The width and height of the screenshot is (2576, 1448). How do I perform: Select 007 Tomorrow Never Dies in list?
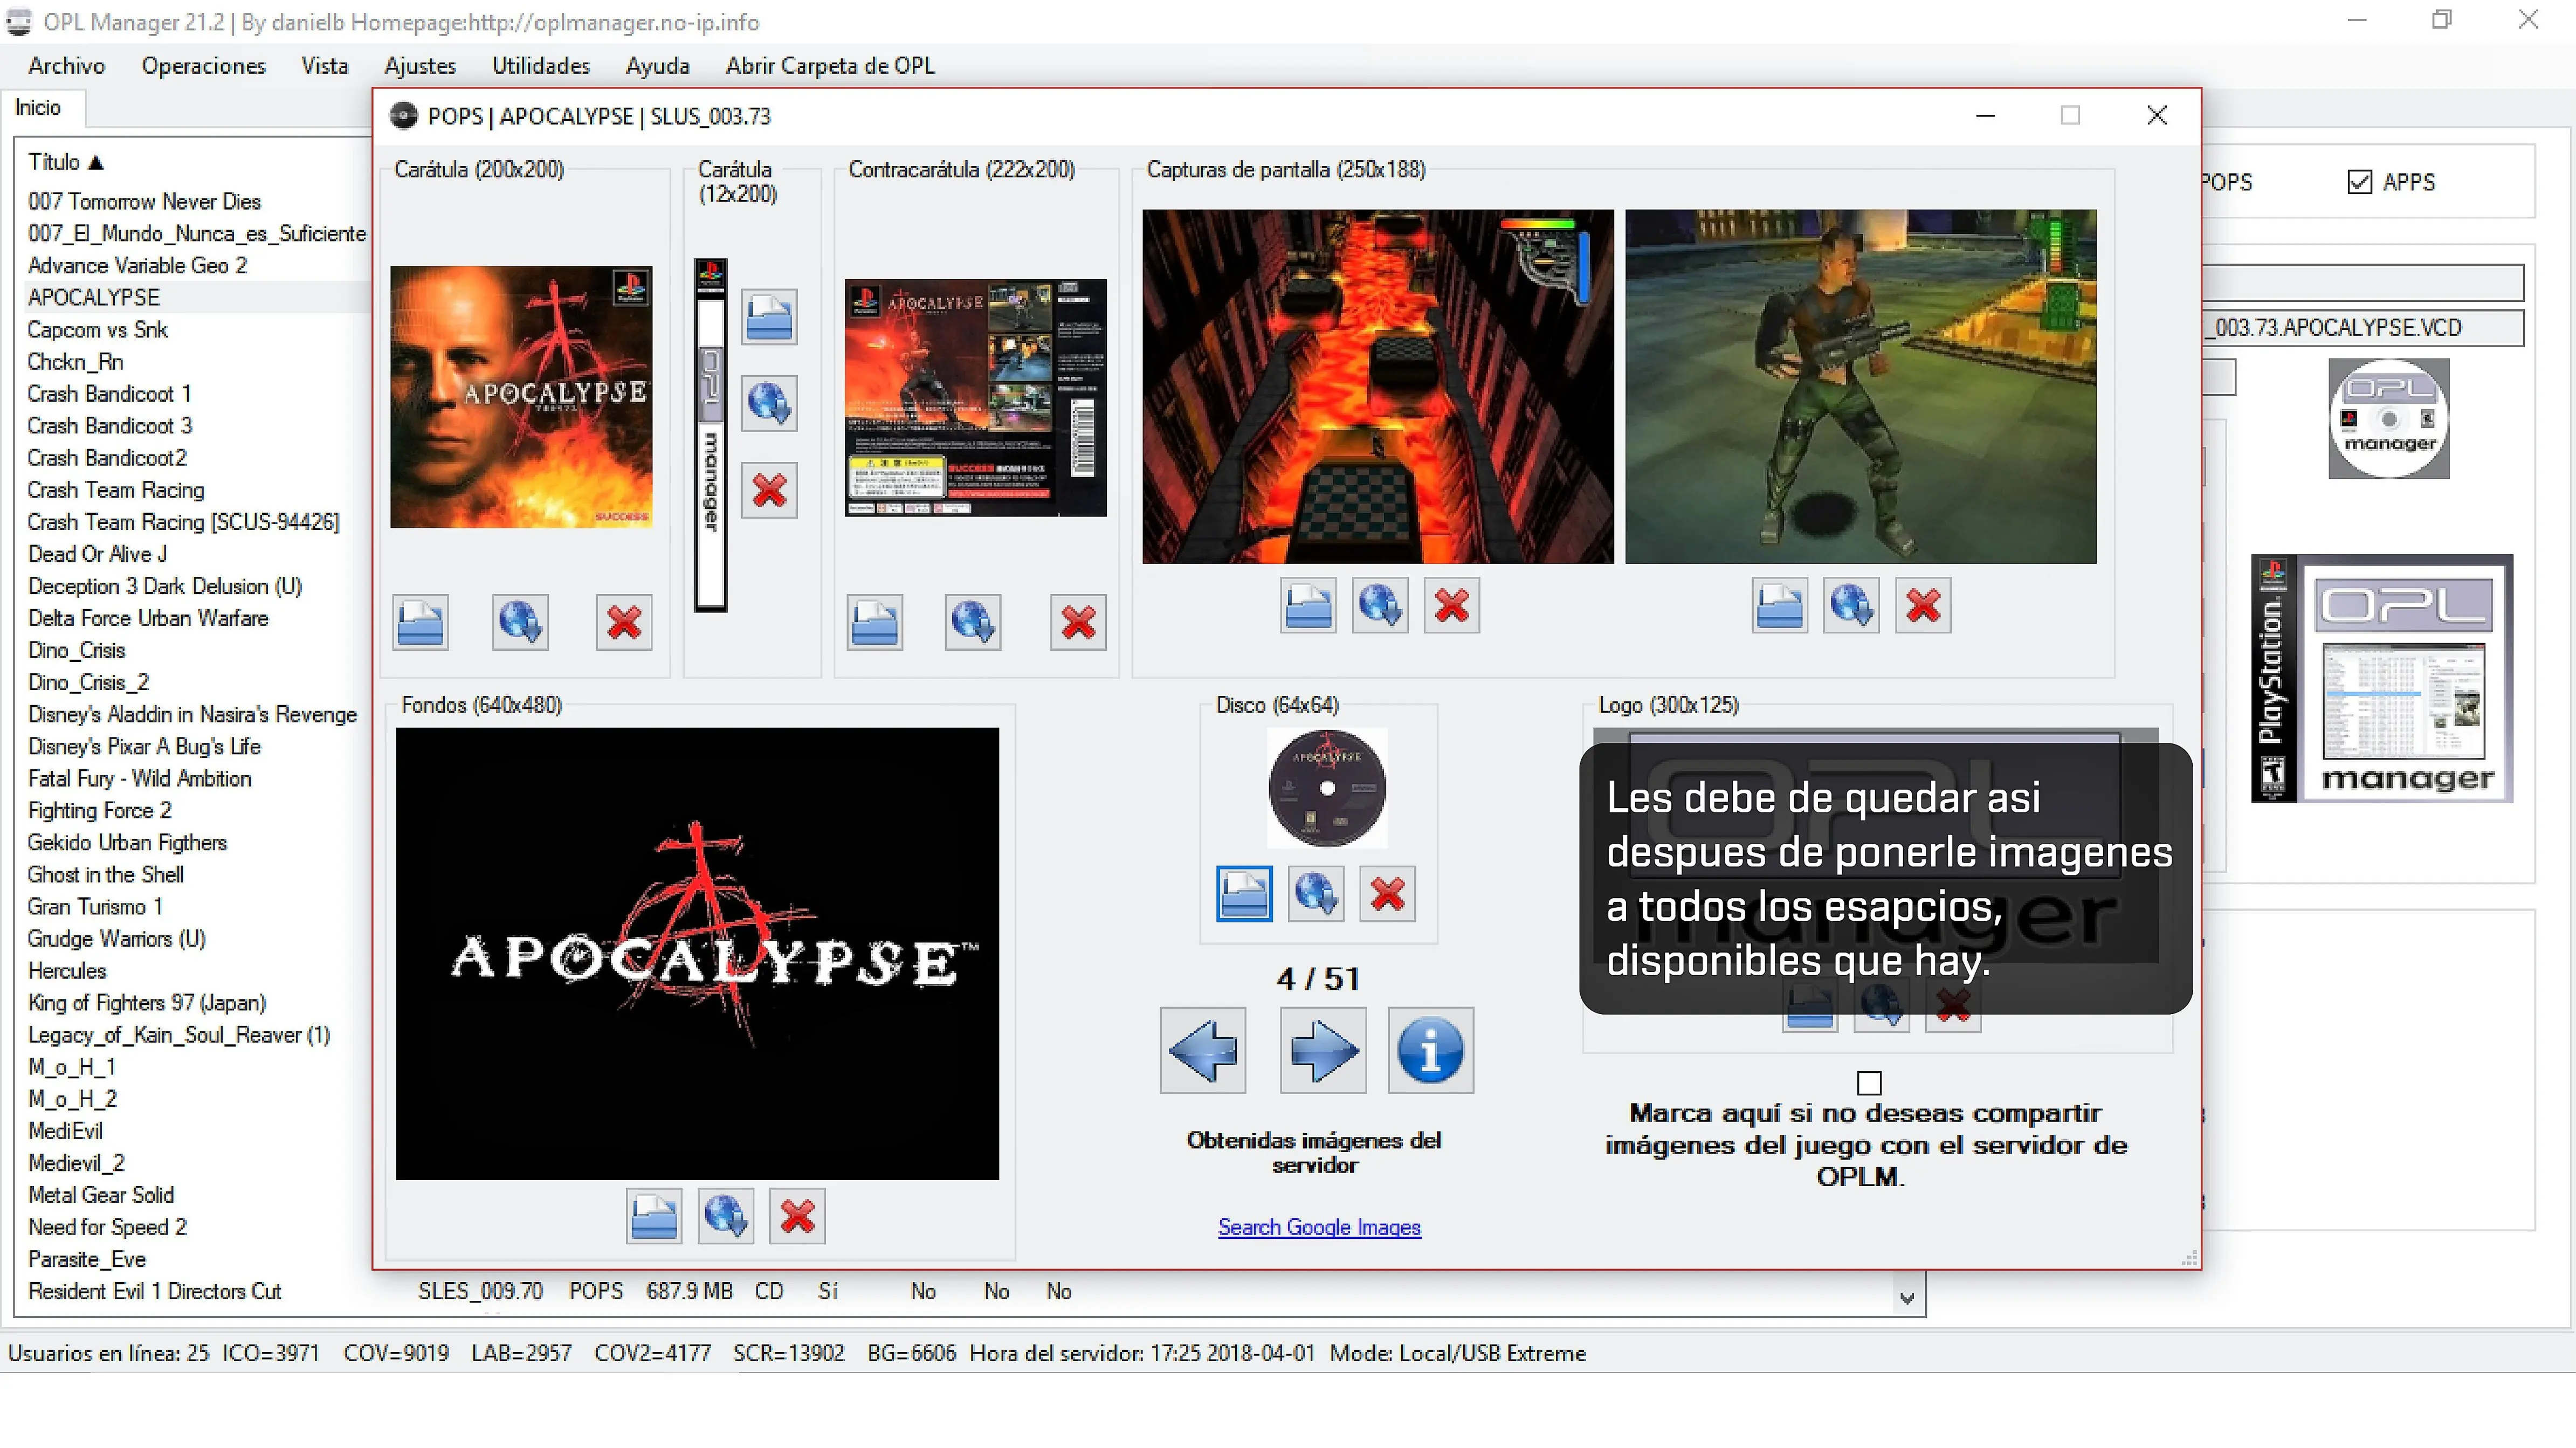click(144, 202)
